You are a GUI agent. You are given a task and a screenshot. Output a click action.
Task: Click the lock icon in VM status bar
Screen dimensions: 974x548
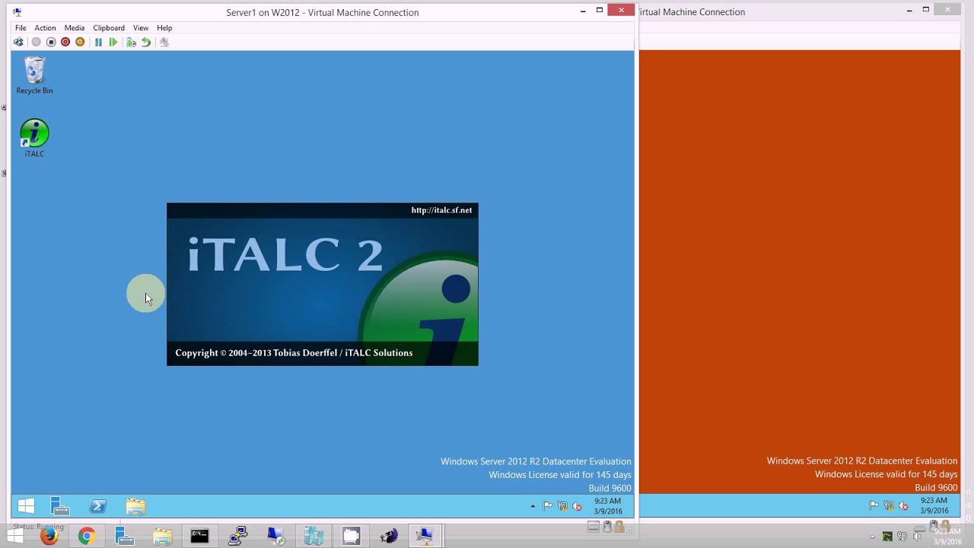(619, 527)
